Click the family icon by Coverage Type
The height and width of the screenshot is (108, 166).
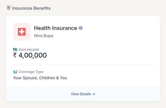click(x=15, y=72)
